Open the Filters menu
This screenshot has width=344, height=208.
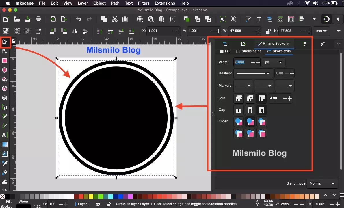tap(144, 3)
